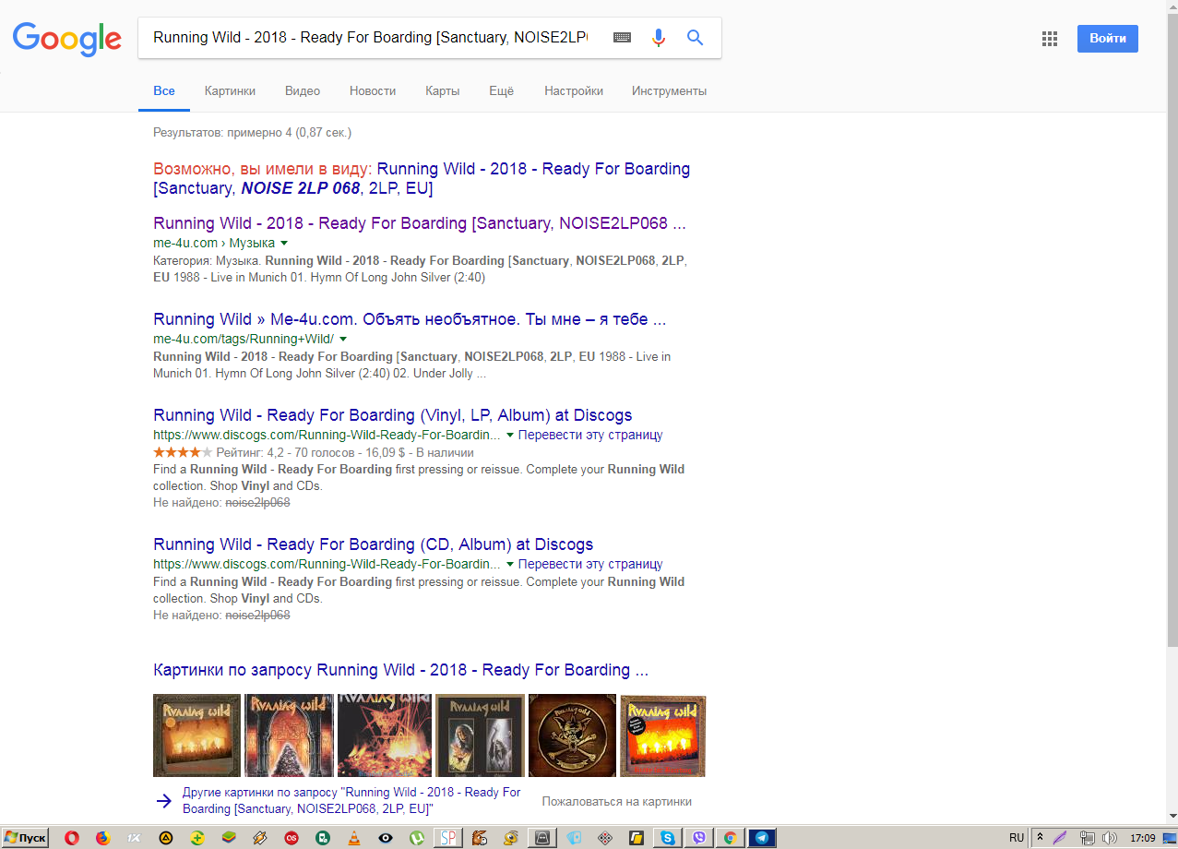
Task: Expand dropdown arrow of Discogs Vinyl result URL
Action: pyautogui.click(x=510, y=435)
